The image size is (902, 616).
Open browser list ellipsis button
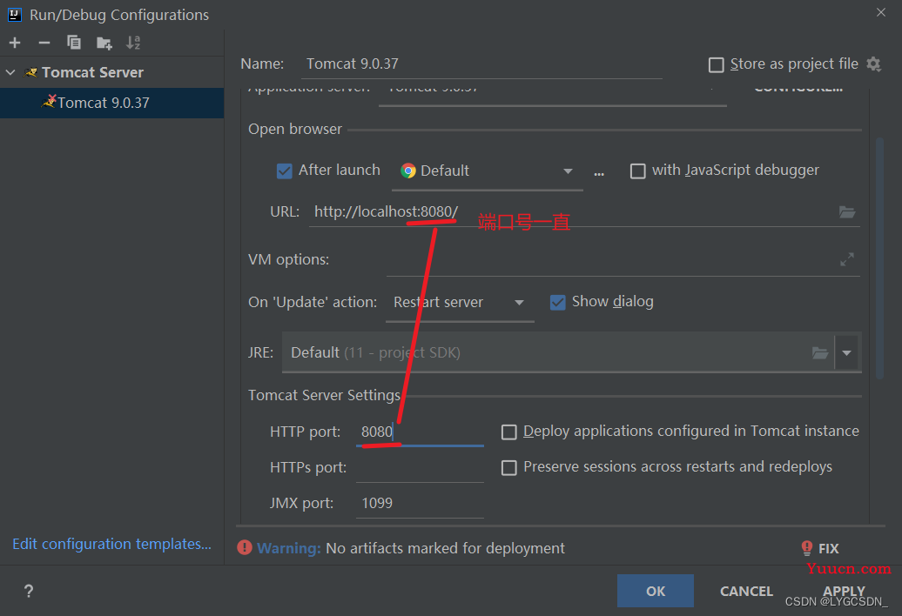(x=599, y=171)
